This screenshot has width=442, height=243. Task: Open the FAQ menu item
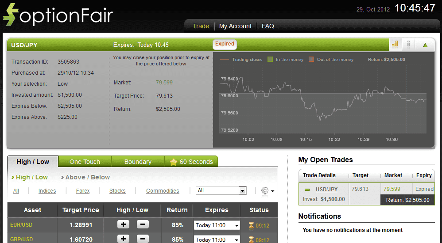tap(268, 26)
